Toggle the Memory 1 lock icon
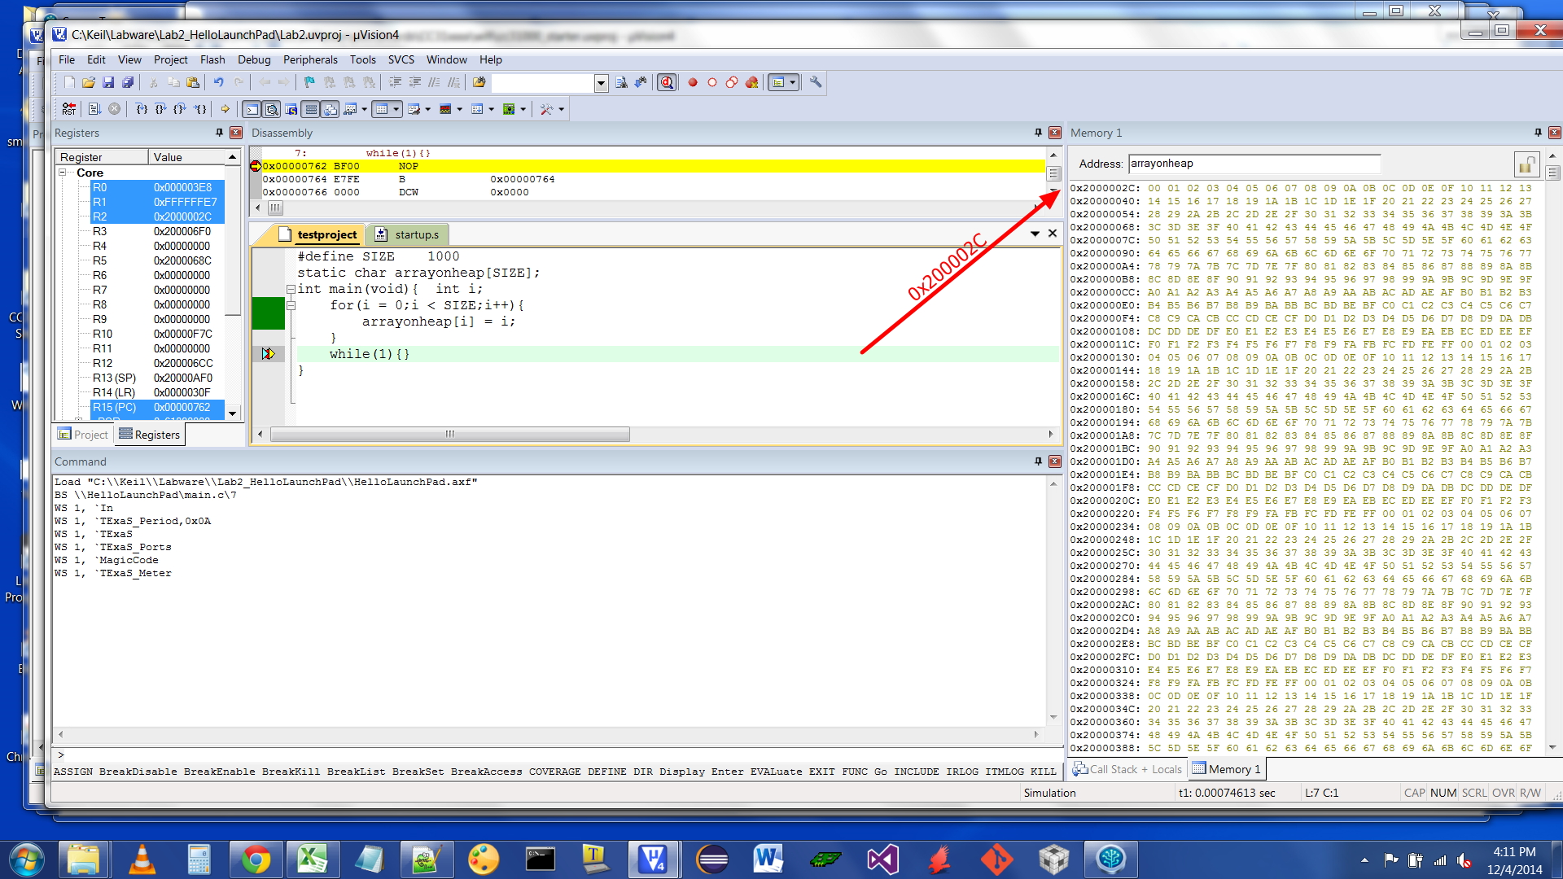The image size is (1563, 879). (x=1526, y=164)
